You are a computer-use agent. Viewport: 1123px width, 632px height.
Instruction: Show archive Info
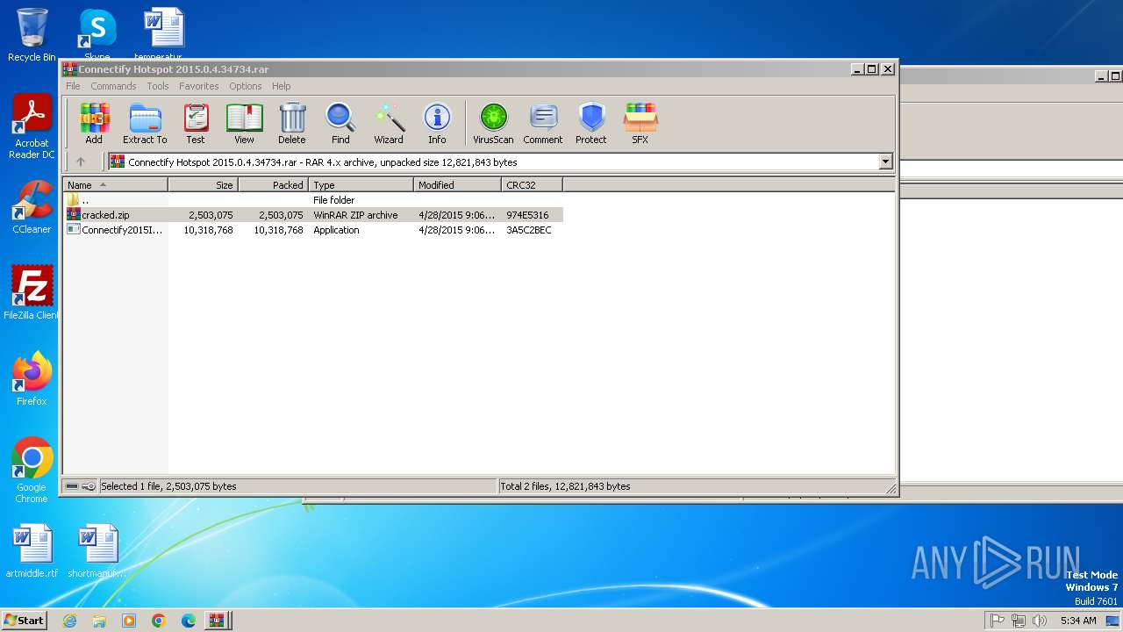pyautogui.click(x=437, y=123)
